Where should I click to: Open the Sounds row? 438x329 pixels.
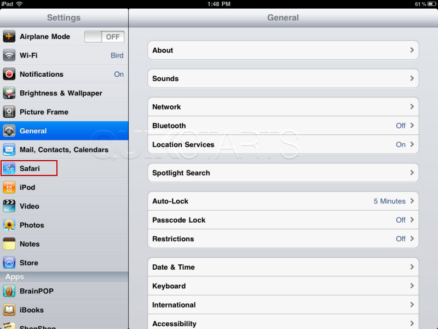[283, 78]
